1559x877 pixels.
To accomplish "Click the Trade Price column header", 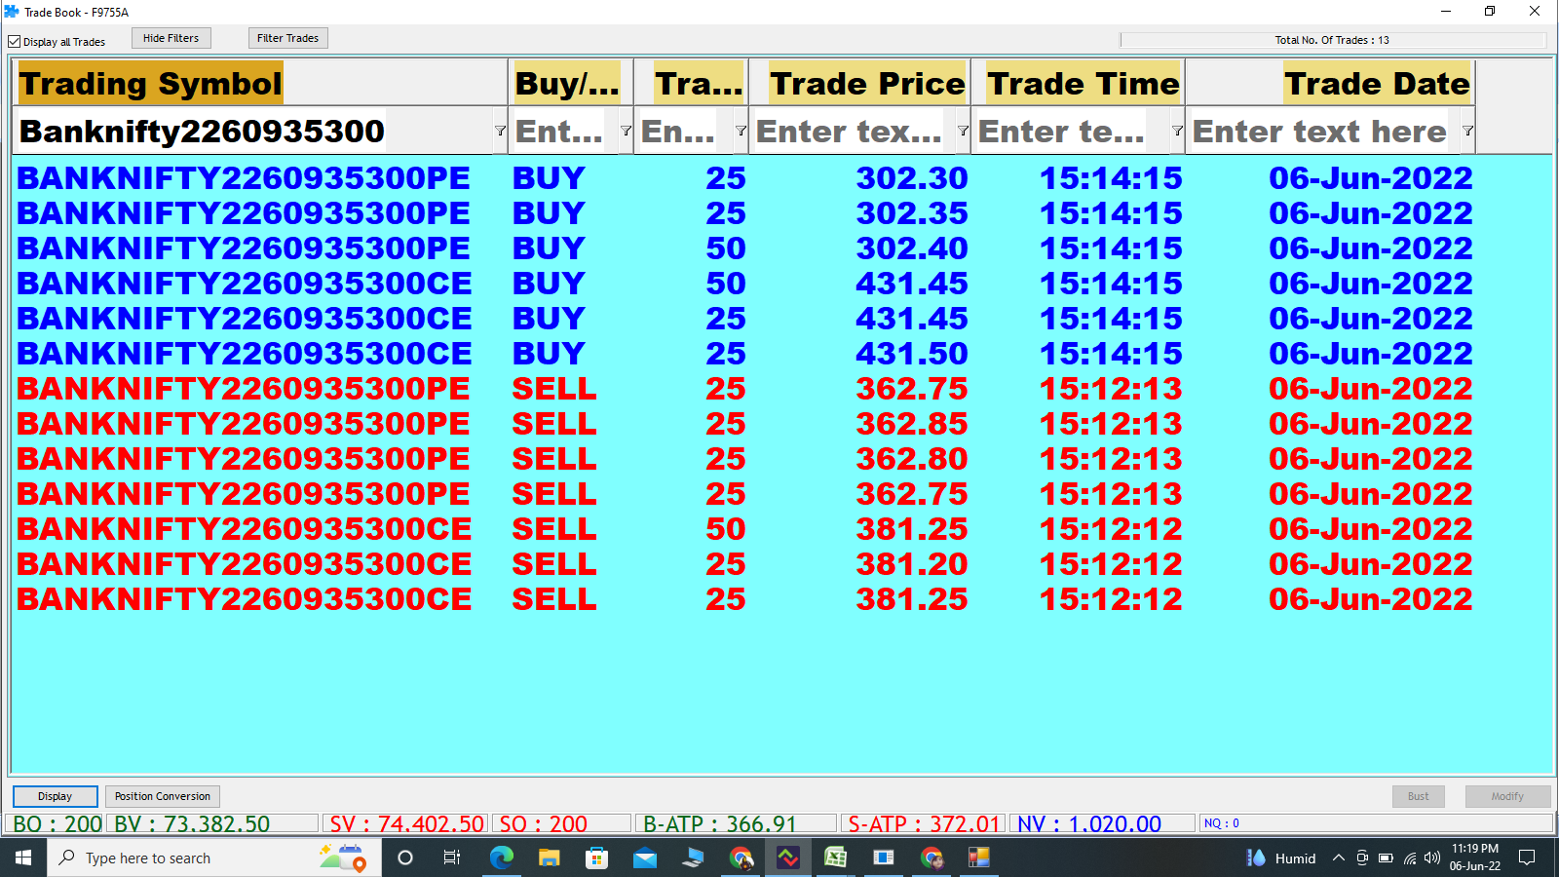I will [866, 84].
